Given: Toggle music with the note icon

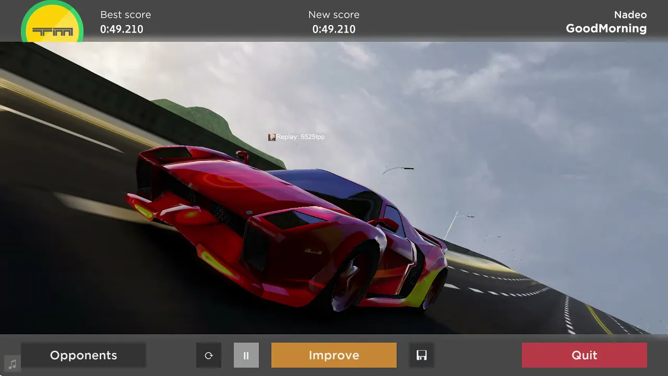Looking at the screenshot, I should pos(13,363).
